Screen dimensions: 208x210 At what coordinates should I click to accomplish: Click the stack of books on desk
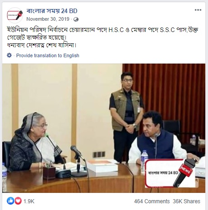(102, 166)
